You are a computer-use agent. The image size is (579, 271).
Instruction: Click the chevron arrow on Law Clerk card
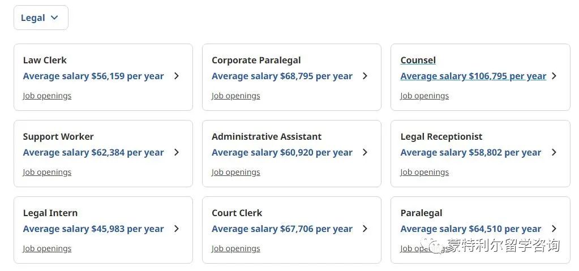(x=177, y=76)
